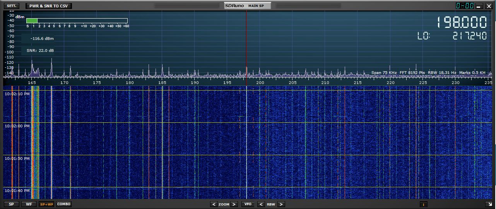Click the -116.6 dBm power readout
496x209 pixels.
point(42,39)
